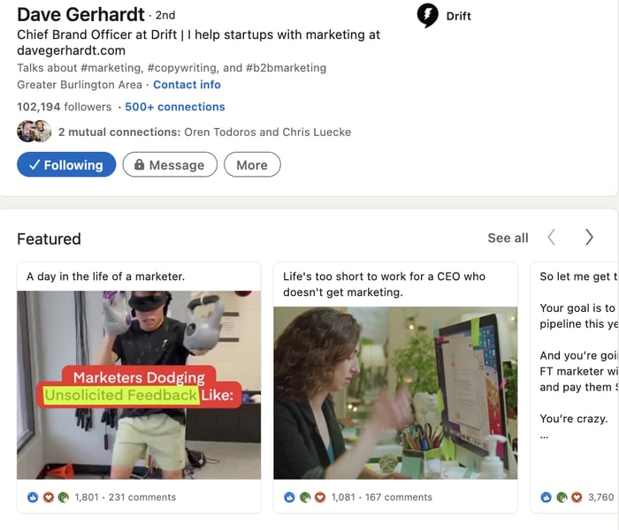The image size is (619, 530).
Task: Click the Drift company logo icon
Action: [x=427, y=16]
